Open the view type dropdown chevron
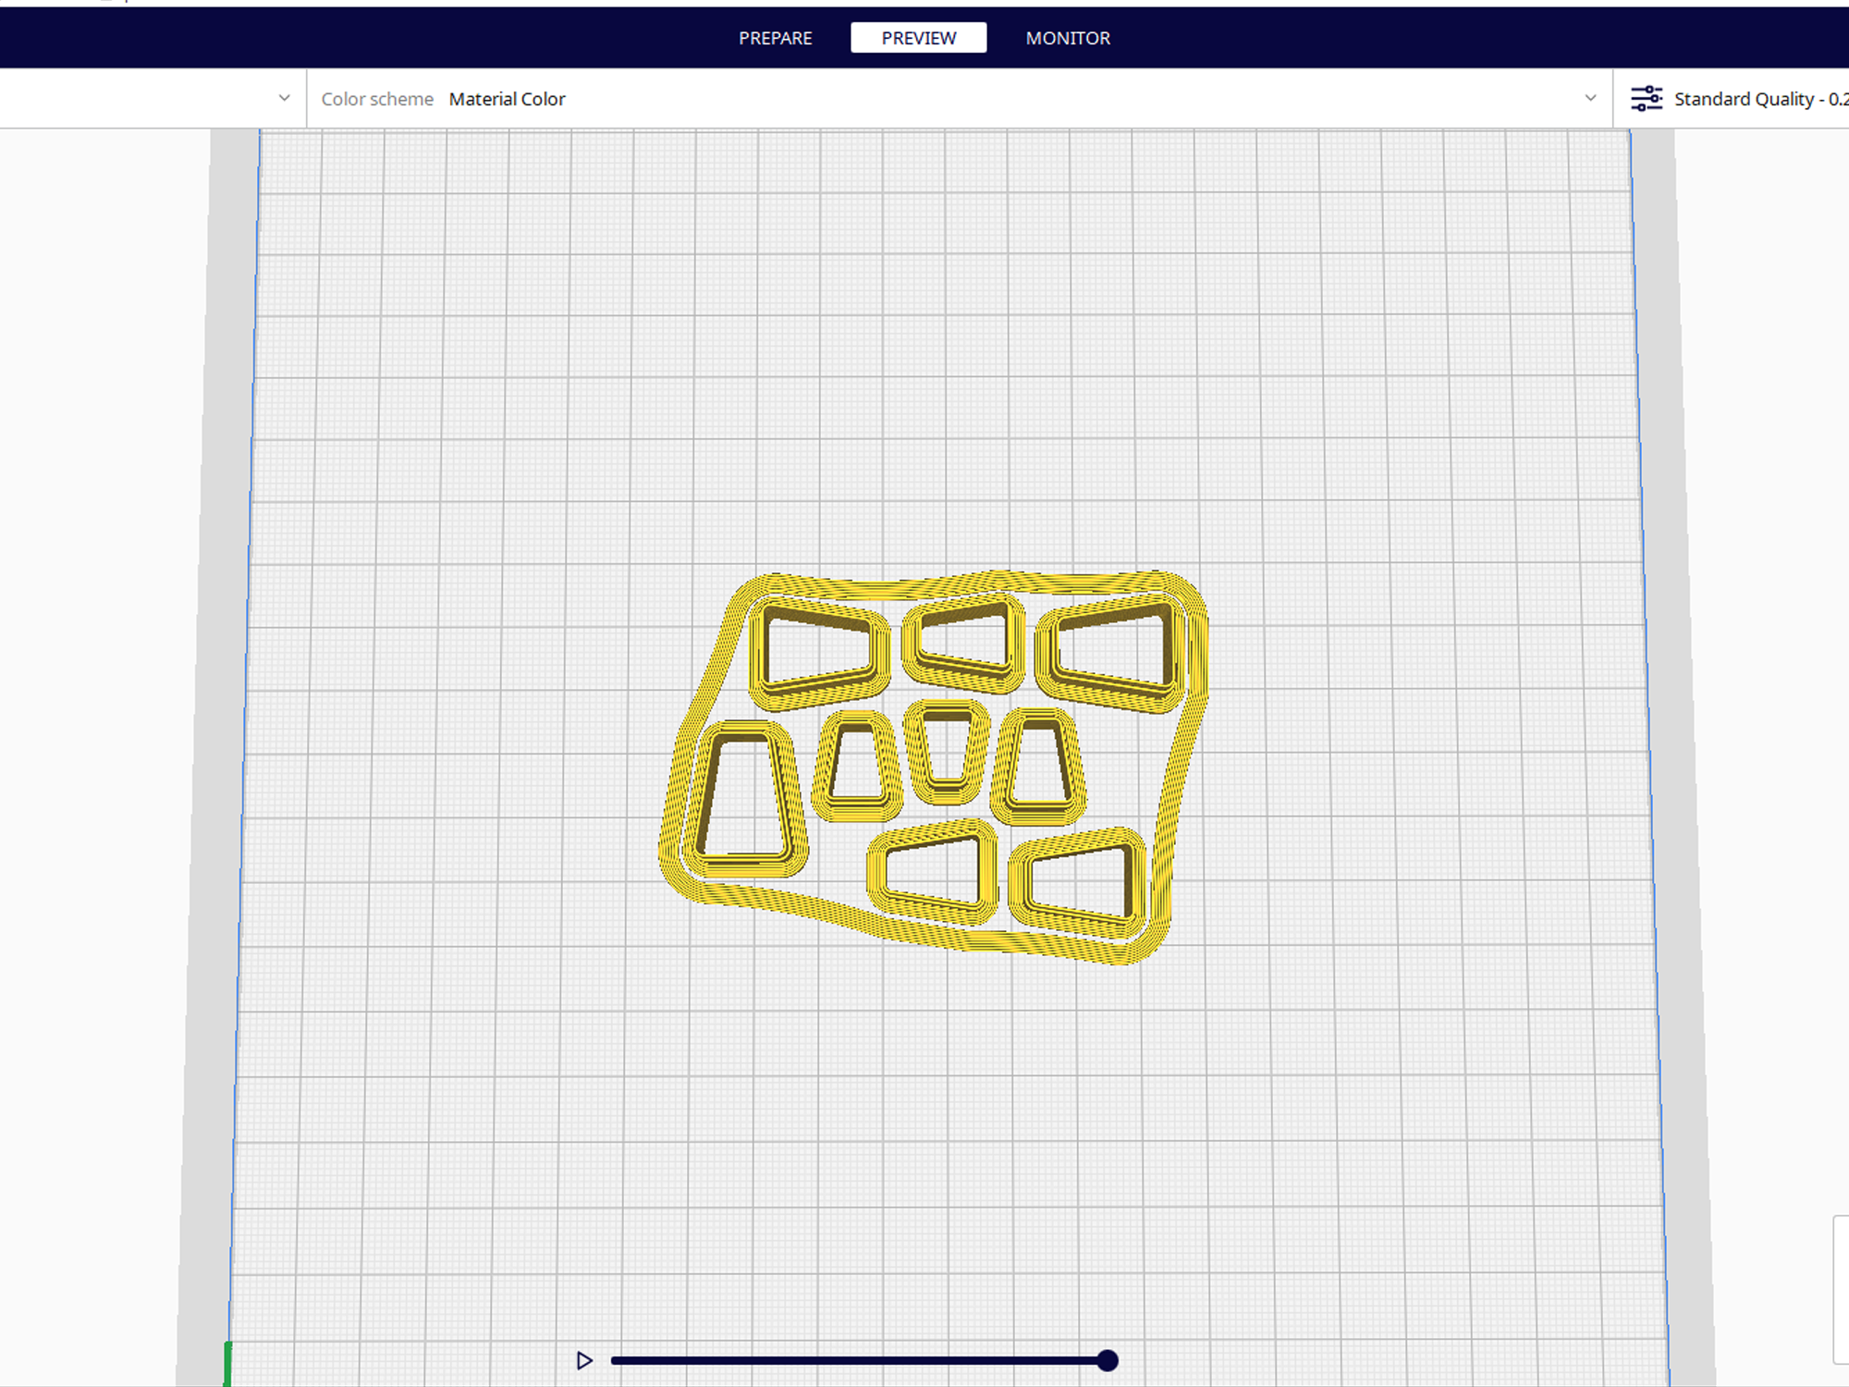 click(x=285, y=98)
